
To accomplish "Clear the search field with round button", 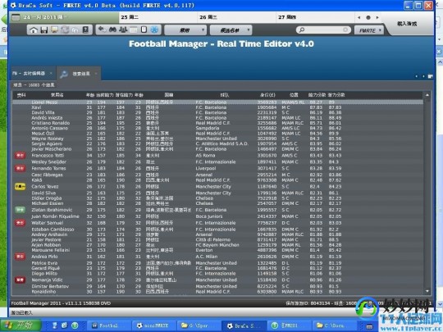I will (345, 30).
